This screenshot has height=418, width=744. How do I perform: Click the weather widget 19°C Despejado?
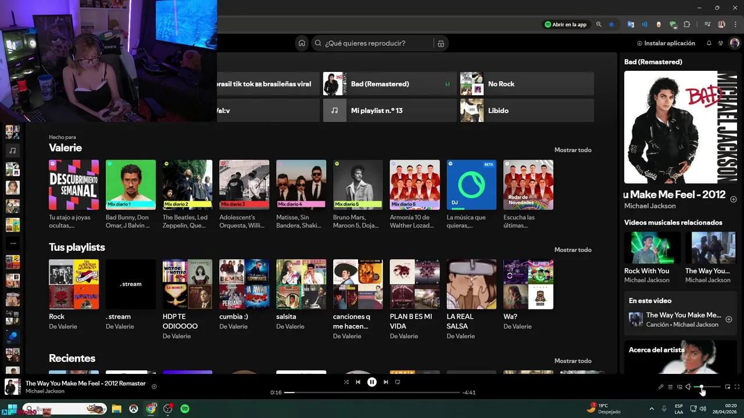pyautogui.click(x=604, y=409)
